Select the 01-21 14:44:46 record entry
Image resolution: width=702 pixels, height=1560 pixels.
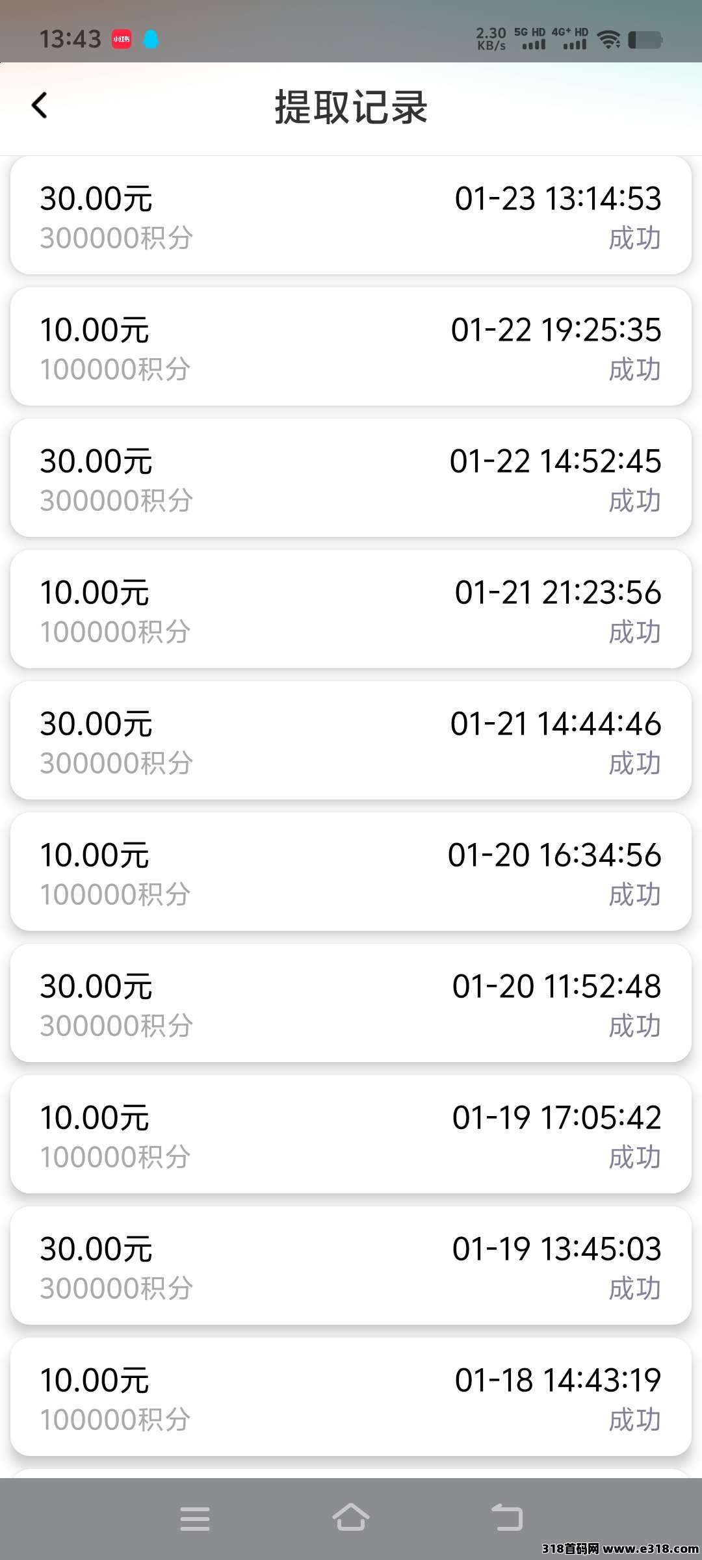(351, 740)
